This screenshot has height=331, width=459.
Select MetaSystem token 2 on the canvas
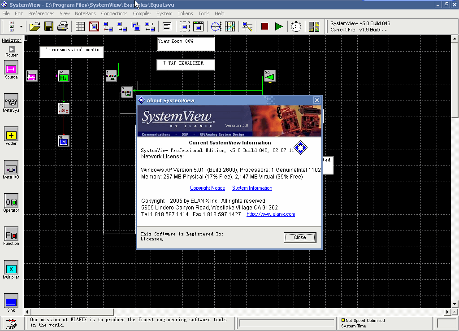[x=127, y=92]
